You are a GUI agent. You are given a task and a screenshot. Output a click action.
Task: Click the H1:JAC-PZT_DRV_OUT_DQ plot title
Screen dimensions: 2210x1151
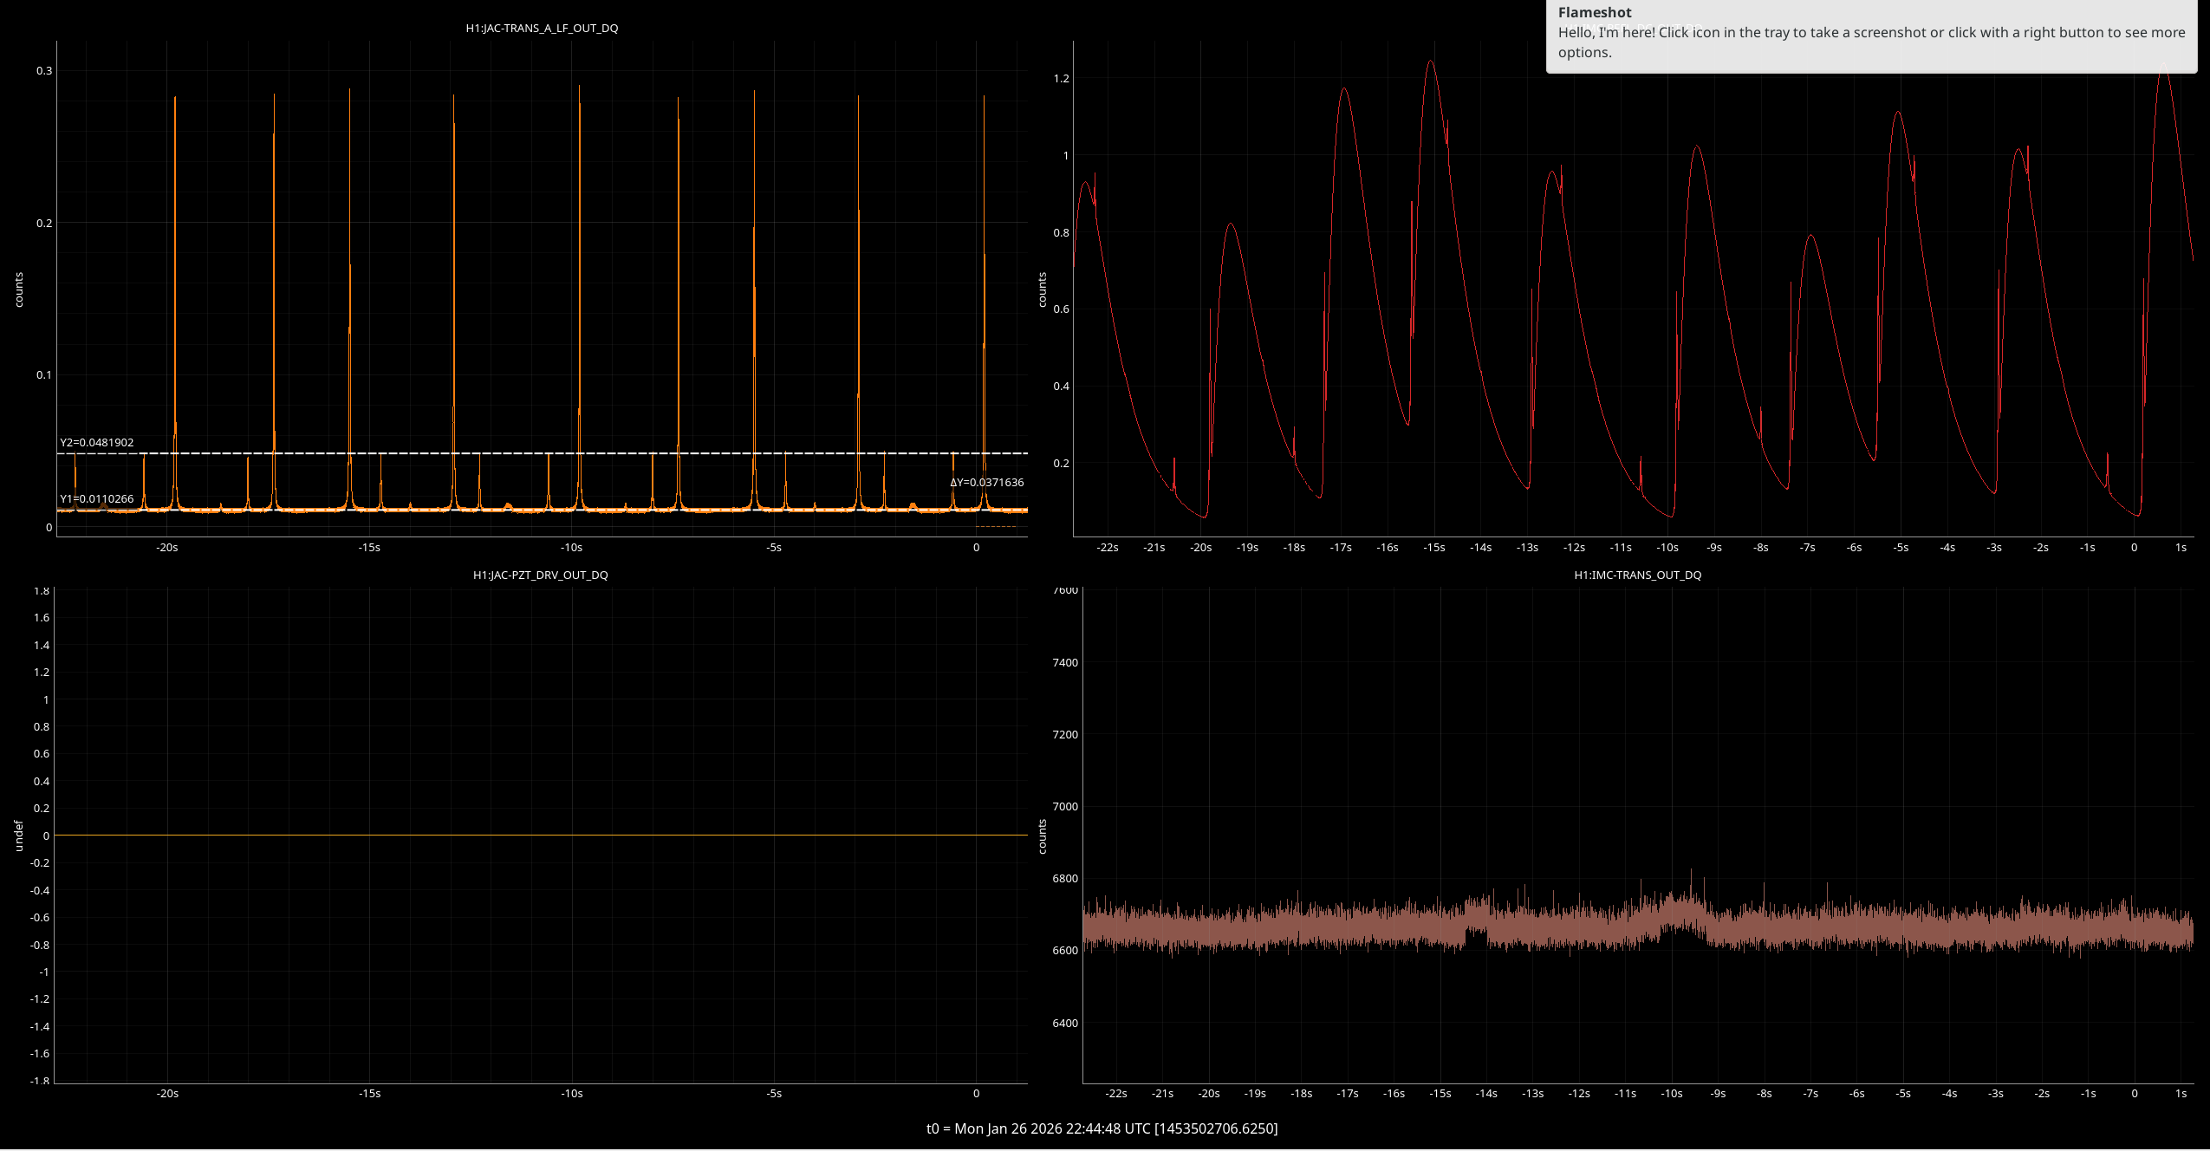click(540, 575)
